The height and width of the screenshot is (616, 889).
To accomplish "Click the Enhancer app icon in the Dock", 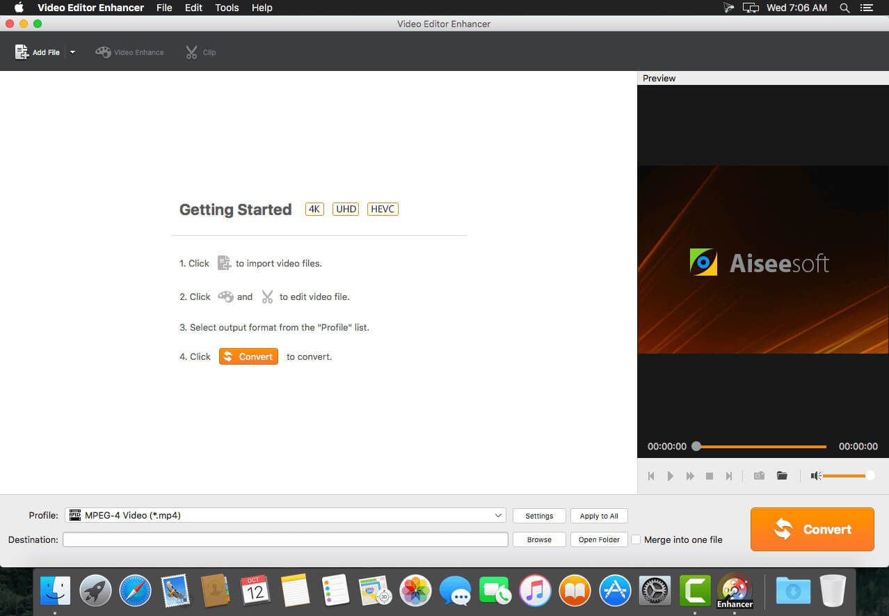I will pyautogui.click(x=735, y=591).
